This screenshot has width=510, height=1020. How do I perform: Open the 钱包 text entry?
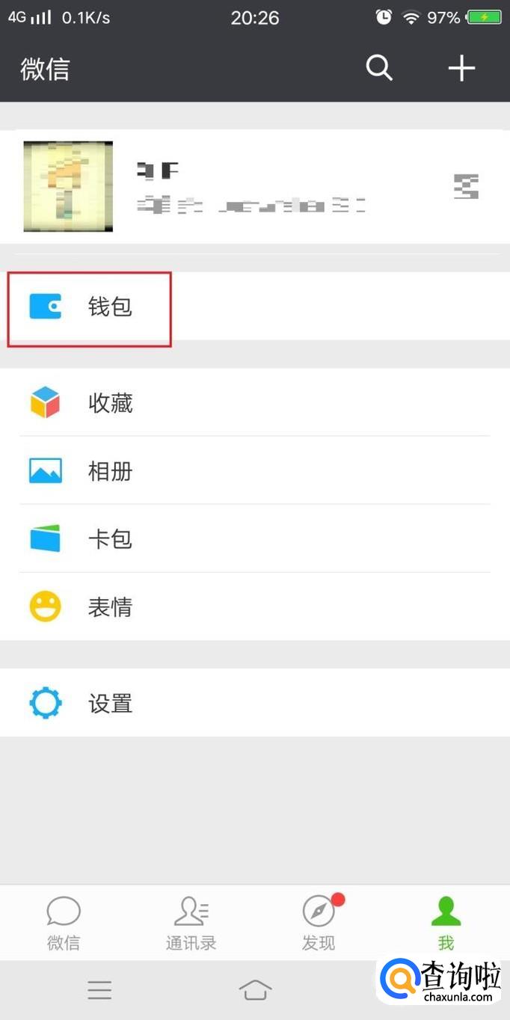pyautogui.click(x=110, y=307)
